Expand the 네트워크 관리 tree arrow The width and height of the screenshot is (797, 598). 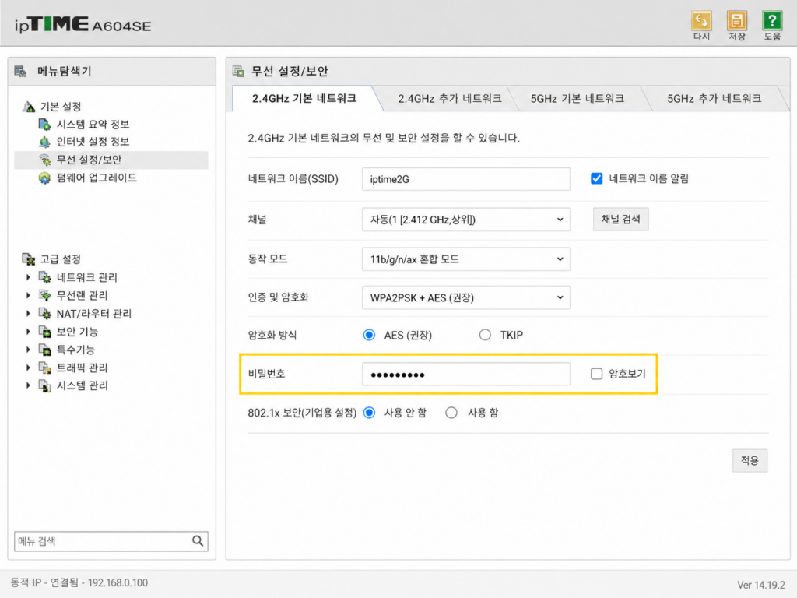click(x=29, y=278)
